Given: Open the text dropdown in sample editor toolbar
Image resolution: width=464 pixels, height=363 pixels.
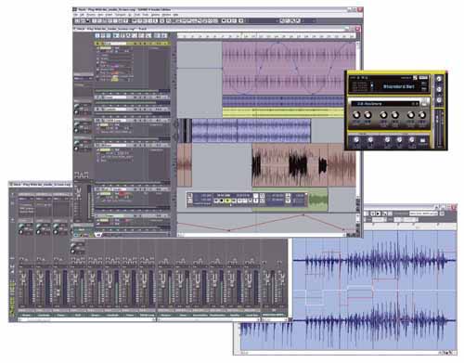Looking at the screenshot, I should pyautogui.click(x=423, y=214).
